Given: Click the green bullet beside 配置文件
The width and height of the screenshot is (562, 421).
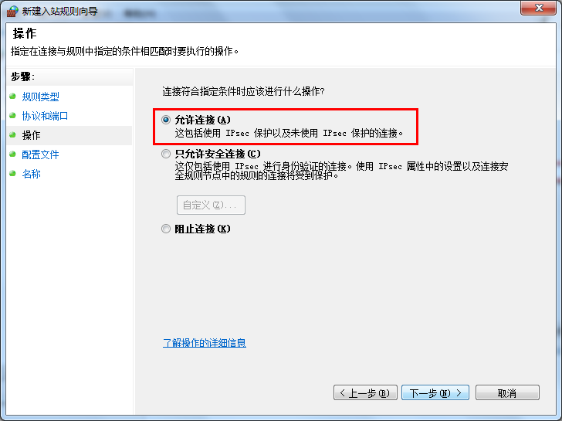Looking at the screenshot, I should (x=13, y=154).
